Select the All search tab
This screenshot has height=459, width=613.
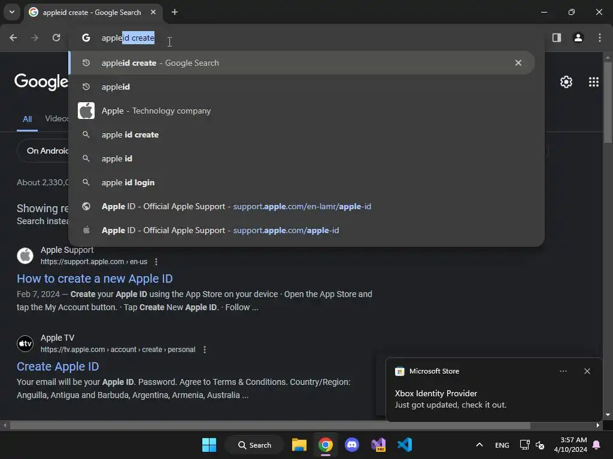click(27, 119)
